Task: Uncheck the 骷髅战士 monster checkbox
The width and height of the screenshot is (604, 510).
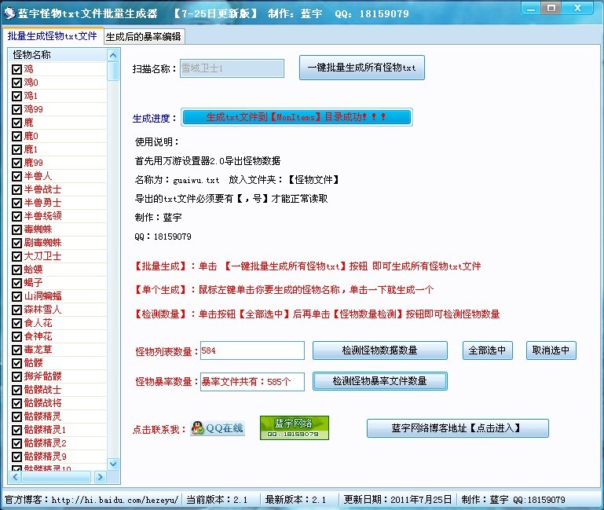Action: pyautogui.click(x=16, y=390)
